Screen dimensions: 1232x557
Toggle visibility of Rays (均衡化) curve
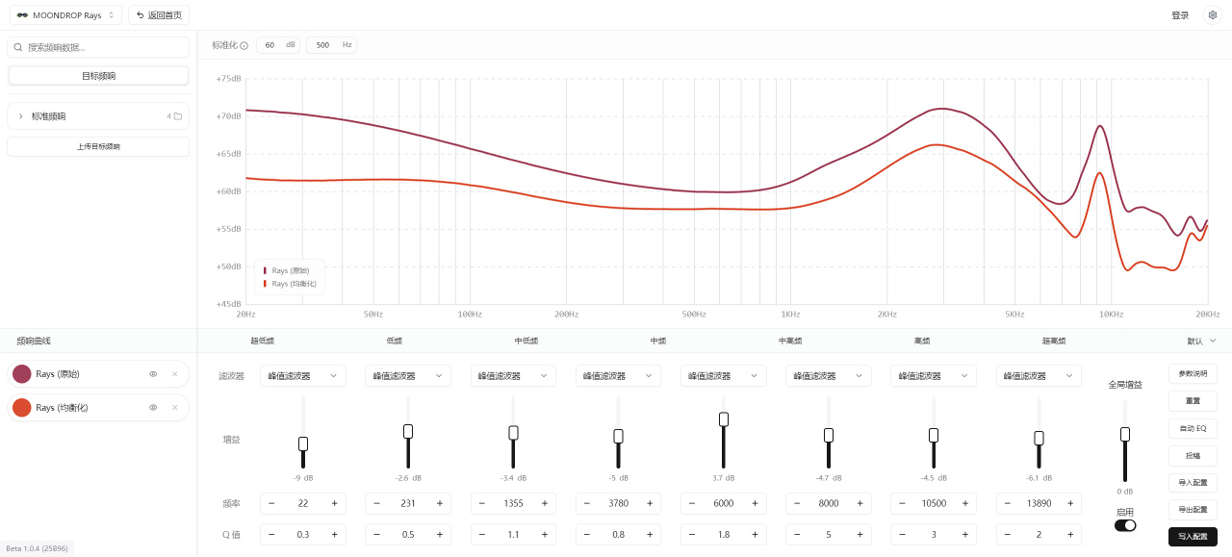point(153,408)
